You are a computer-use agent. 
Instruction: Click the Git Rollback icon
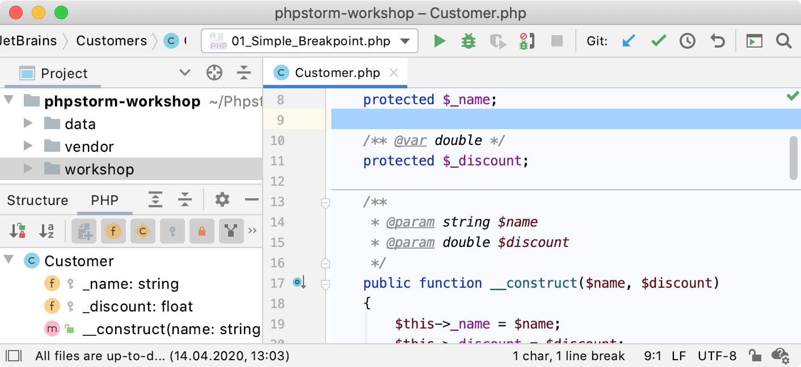click(x=718, y=41)
